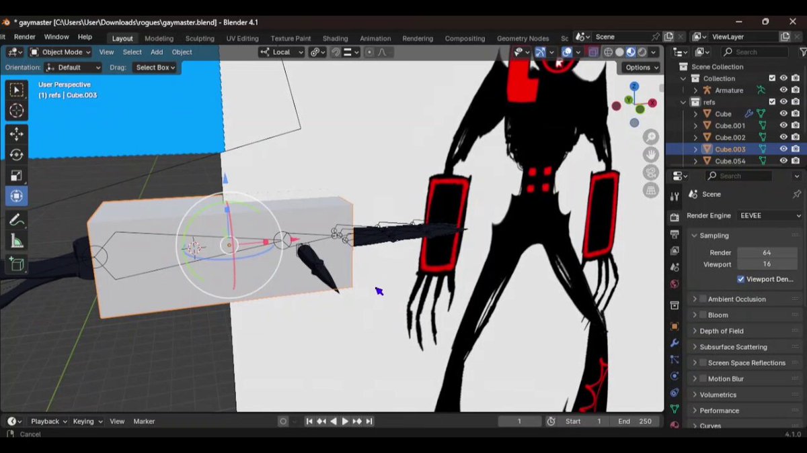Toggle refs collection exclude checkbox
Screen dimensions: 807x453
(772, 102)
